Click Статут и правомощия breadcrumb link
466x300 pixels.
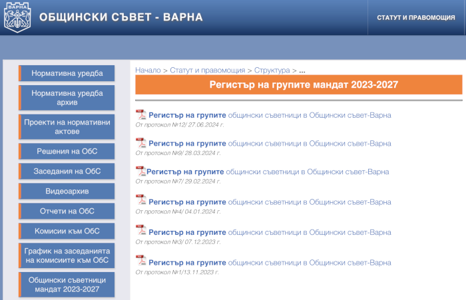(x=208, y=71)
